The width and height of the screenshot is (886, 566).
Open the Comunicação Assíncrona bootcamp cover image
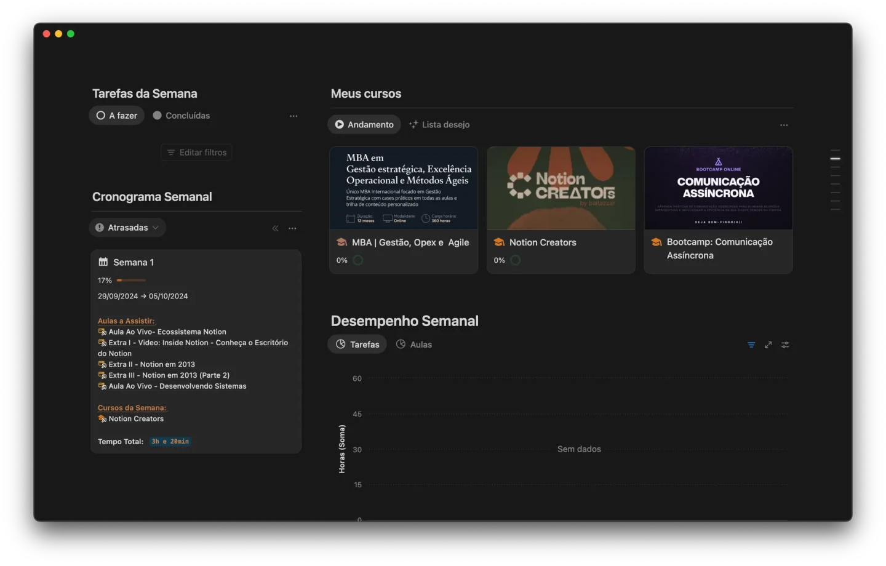click(x=719, y=188)
